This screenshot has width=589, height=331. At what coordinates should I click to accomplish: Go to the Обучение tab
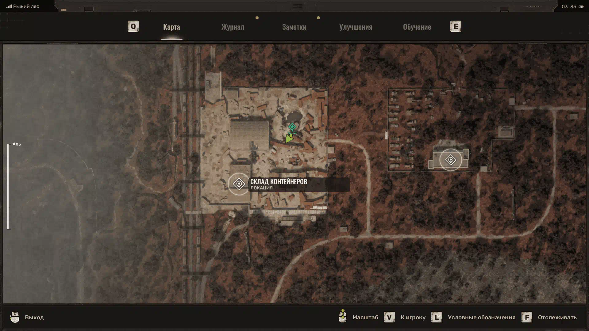tap(417, 27)
